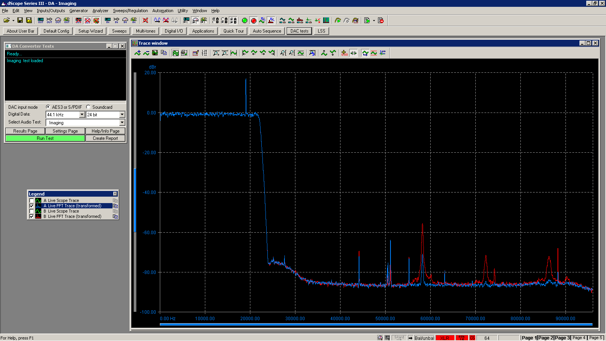Click the DAC tests user bar button
The height and width of the screenshot is (341, 606).
[299, 31]
